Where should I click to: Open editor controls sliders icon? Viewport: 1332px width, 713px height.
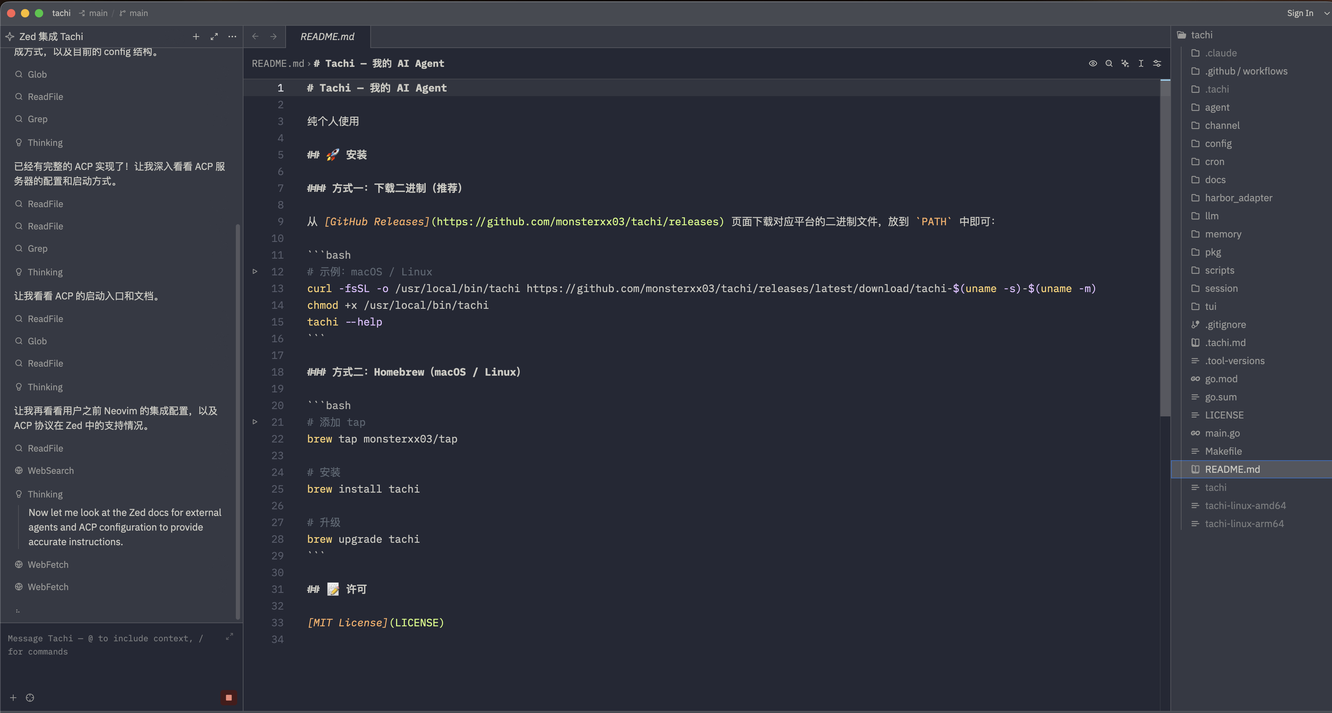tap(1157, 64)
